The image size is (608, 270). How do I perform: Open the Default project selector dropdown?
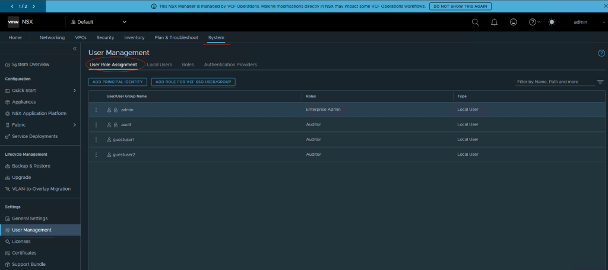99,22
